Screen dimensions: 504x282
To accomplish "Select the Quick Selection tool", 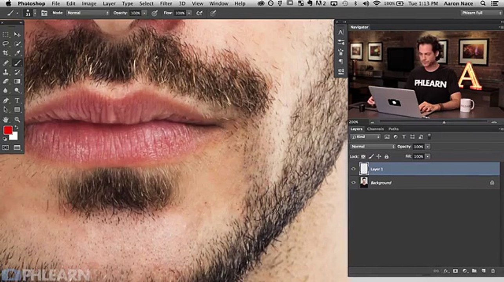I will click(17, 43).
